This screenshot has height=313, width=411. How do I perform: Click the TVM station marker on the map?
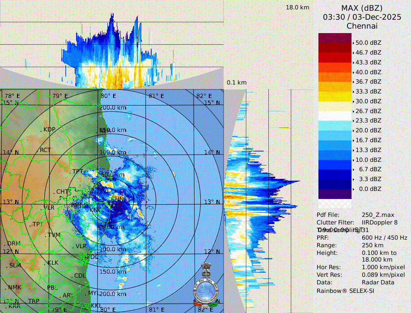(x=52, y=235)
